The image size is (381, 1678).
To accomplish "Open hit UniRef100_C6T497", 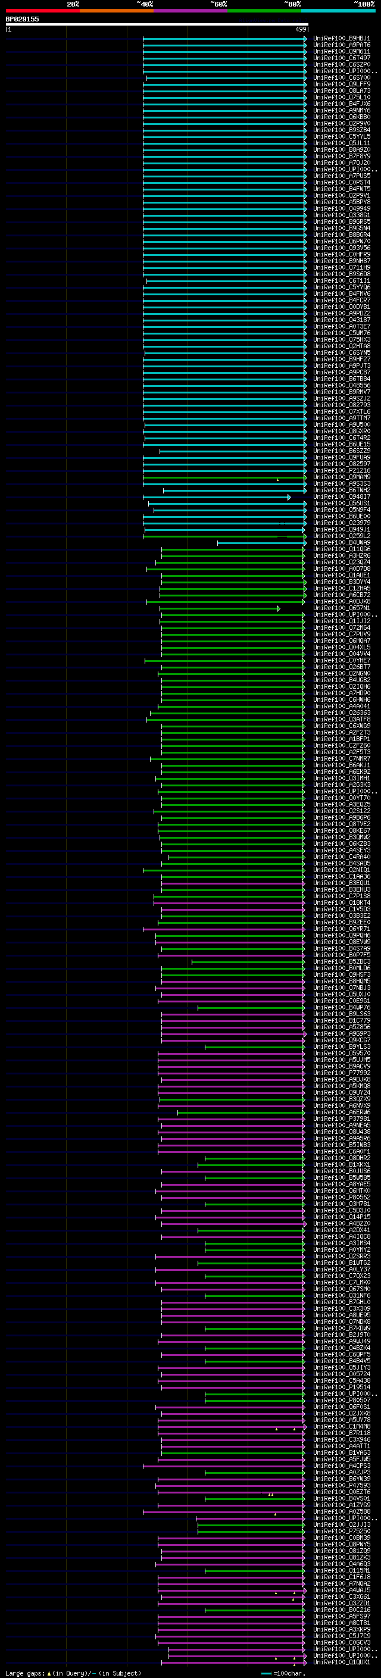I will (x=341, y=58).
